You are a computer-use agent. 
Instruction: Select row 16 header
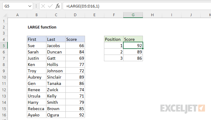(4, 115)
